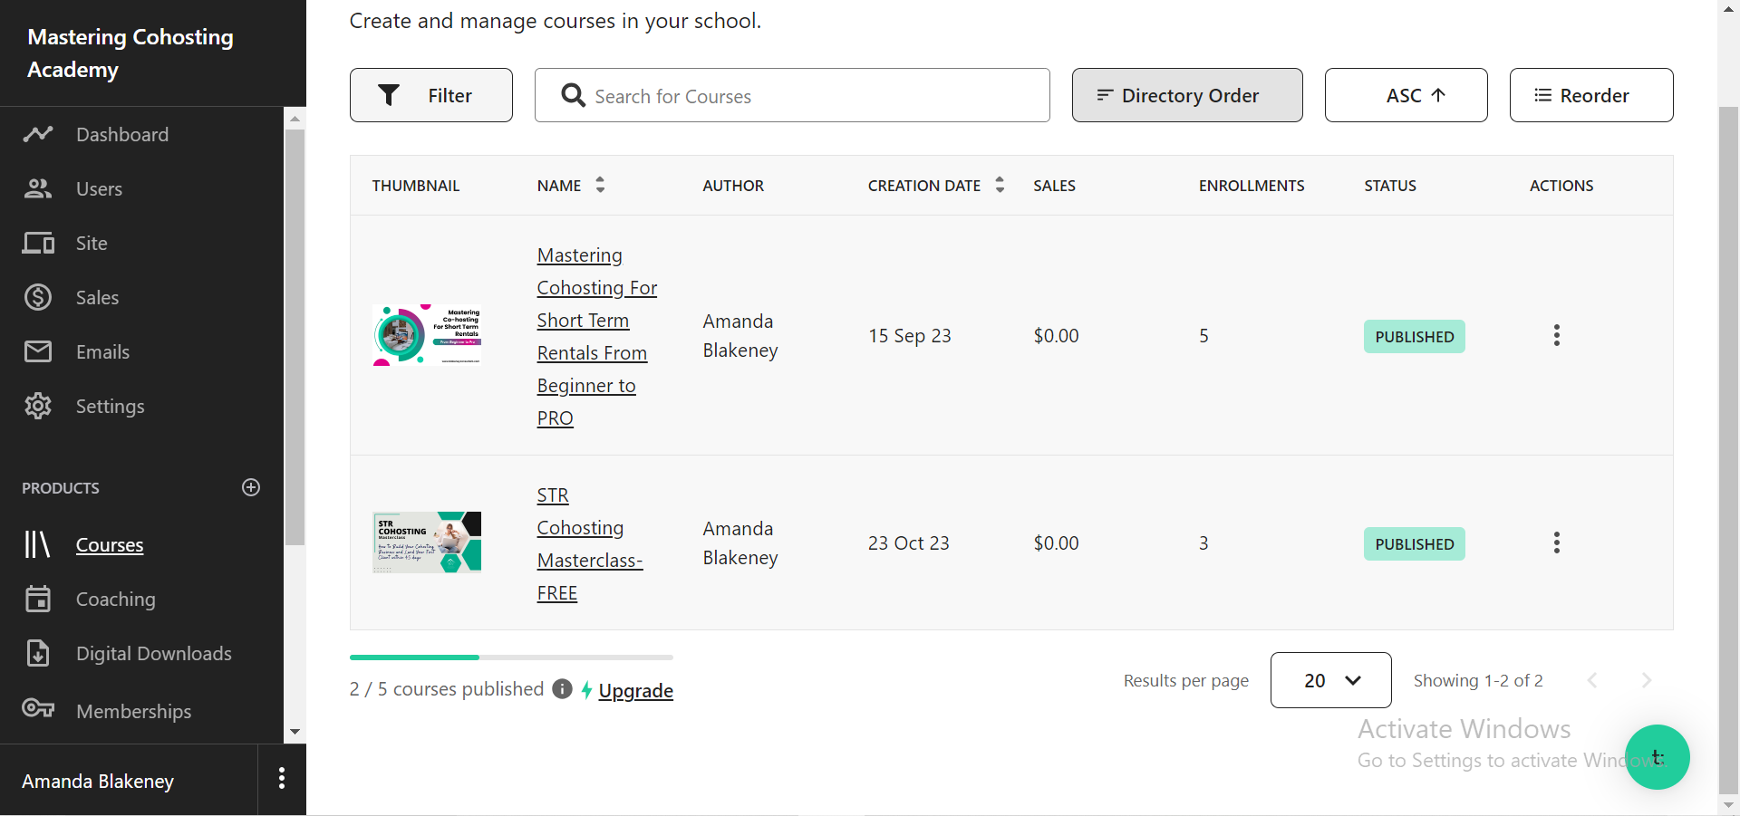Click the courses published info icon

(562, 689)
